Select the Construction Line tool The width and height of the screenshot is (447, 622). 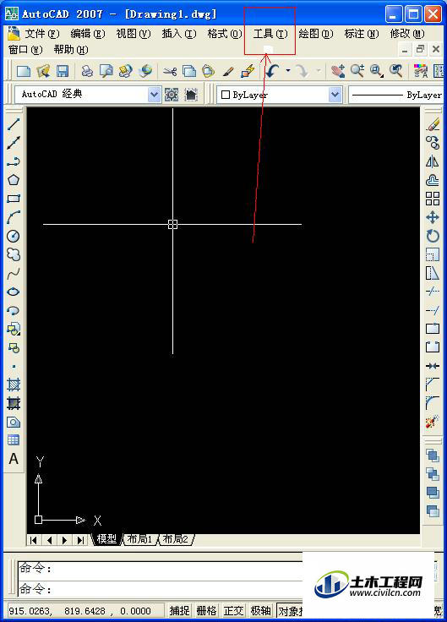tap(14, 143)
